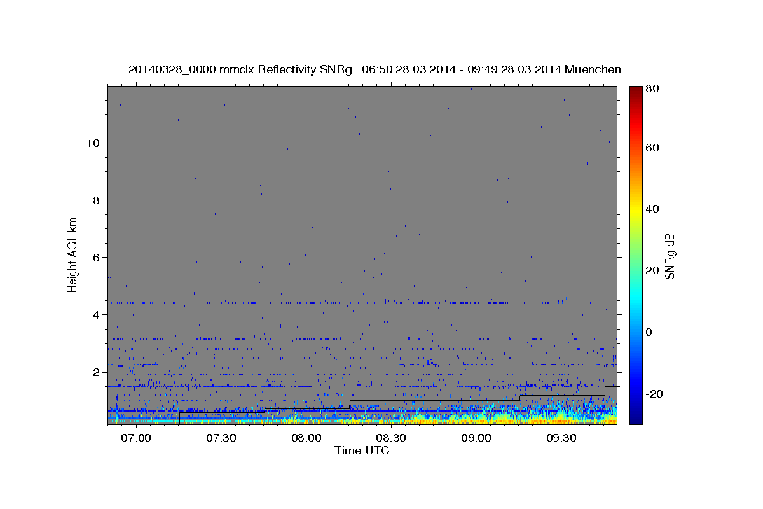Click the height tick label 6
The image size is (763, 509).
click(x=97, y=257)
